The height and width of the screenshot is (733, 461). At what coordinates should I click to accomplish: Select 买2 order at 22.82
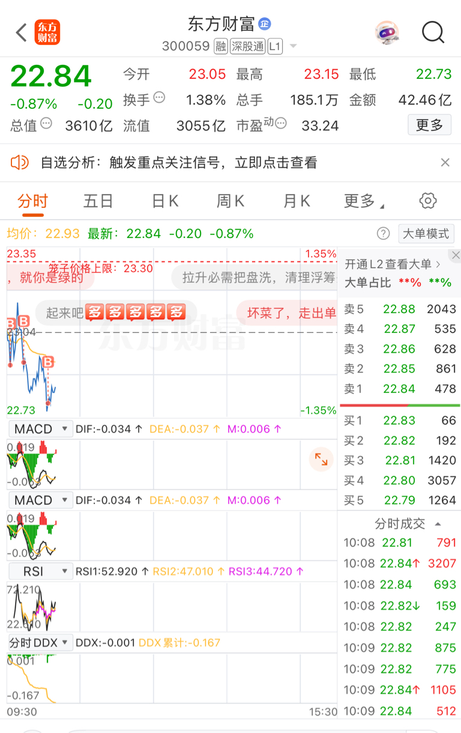[400, 440]
